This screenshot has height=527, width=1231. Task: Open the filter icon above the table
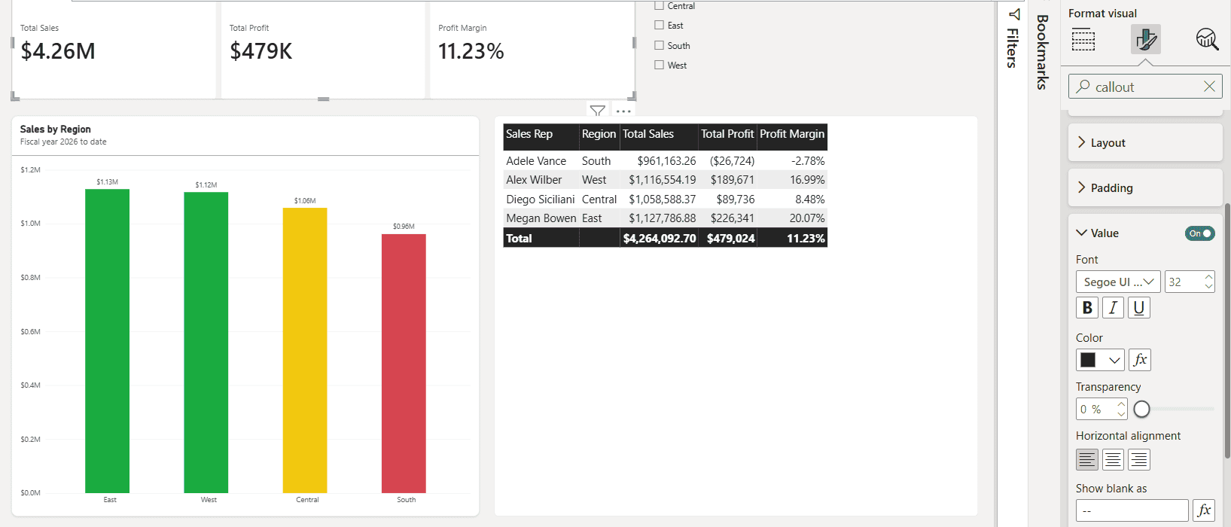(x=597, y=111)
